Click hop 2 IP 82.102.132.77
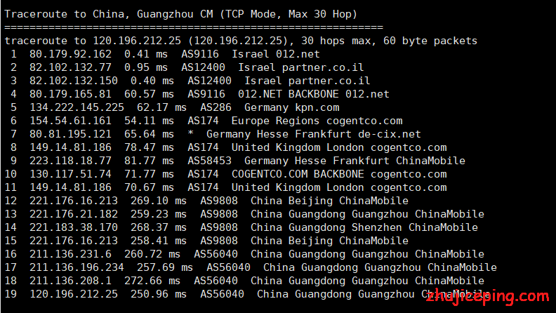Image resolution: width=556 pixels, height=313 pixels. click(70, 67)
